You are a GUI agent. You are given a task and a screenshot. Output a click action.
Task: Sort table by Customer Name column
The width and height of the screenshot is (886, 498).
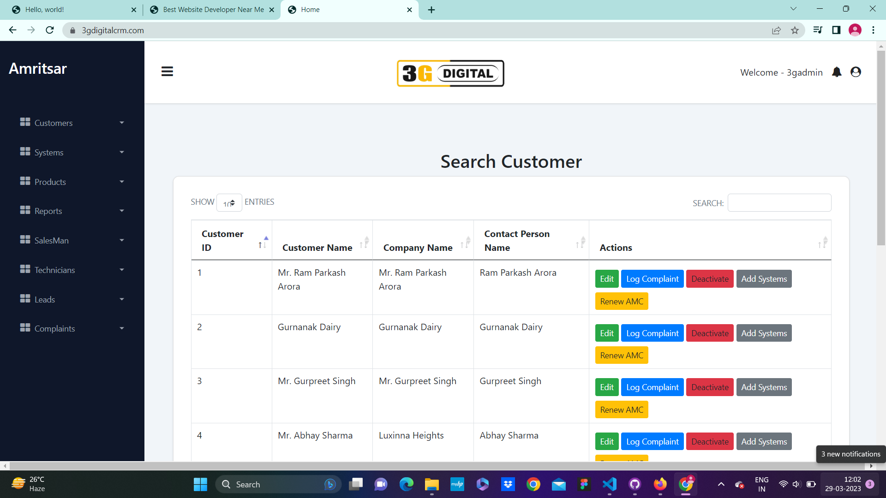(x=322, y=240)
